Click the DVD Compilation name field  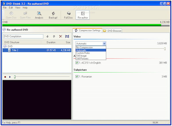click(23, 36)
